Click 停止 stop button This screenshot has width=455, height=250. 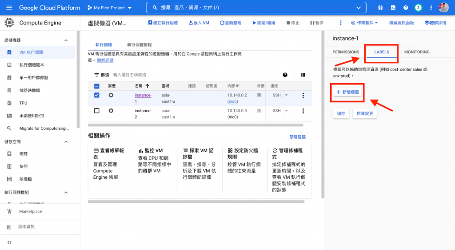pyautogui.click(x=293, y=23)
